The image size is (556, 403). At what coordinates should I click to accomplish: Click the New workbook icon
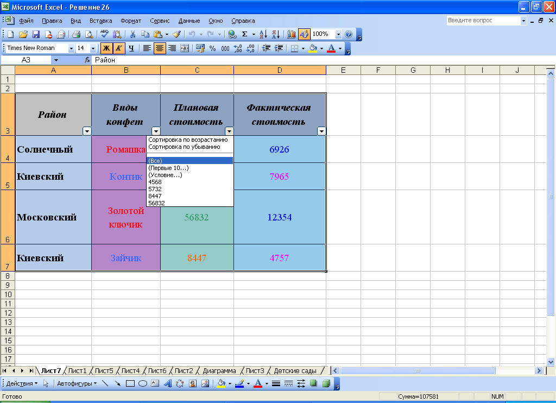click(x=11, y=34)
